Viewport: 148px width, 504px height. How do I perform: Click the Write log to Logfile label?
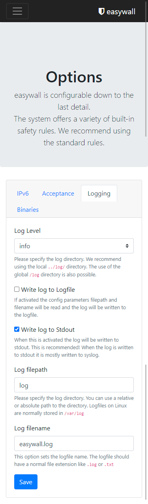(x=48, y=289)
